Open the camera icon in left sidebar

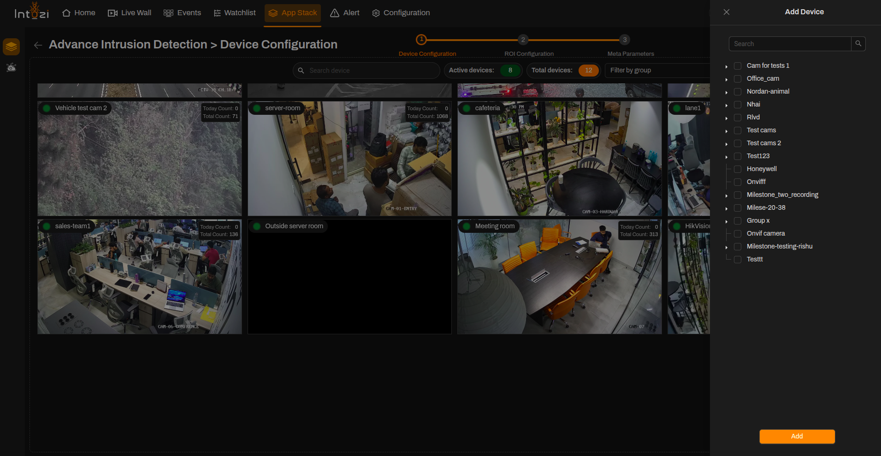pyautogui.click(x=11, y=67)
